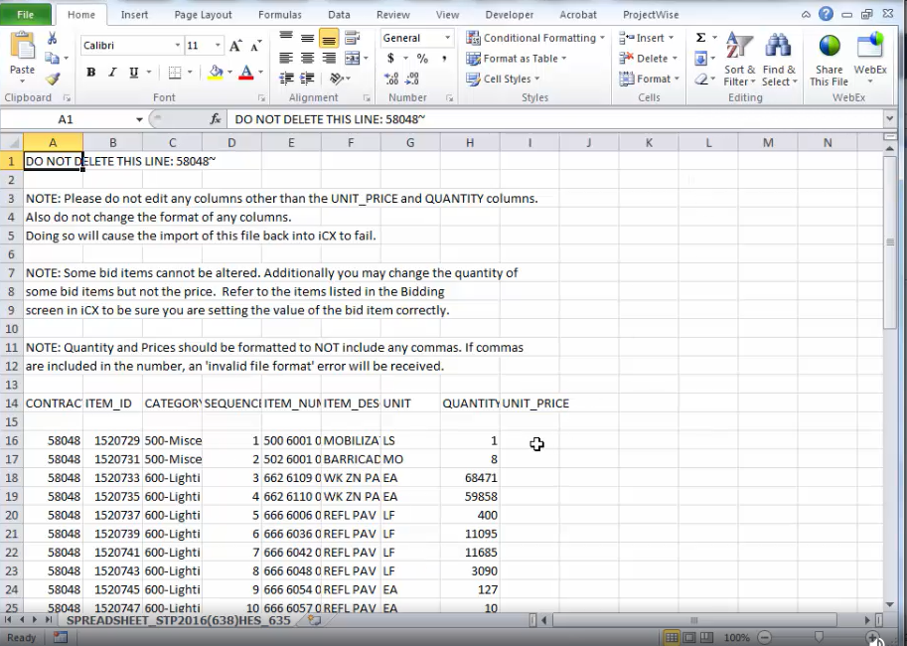Decrease font size with Shrink Font

[255, 46]
